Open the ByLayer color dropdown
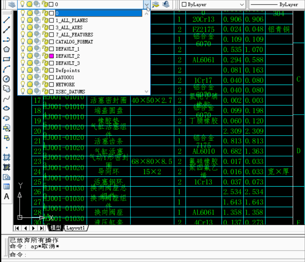 212,4
